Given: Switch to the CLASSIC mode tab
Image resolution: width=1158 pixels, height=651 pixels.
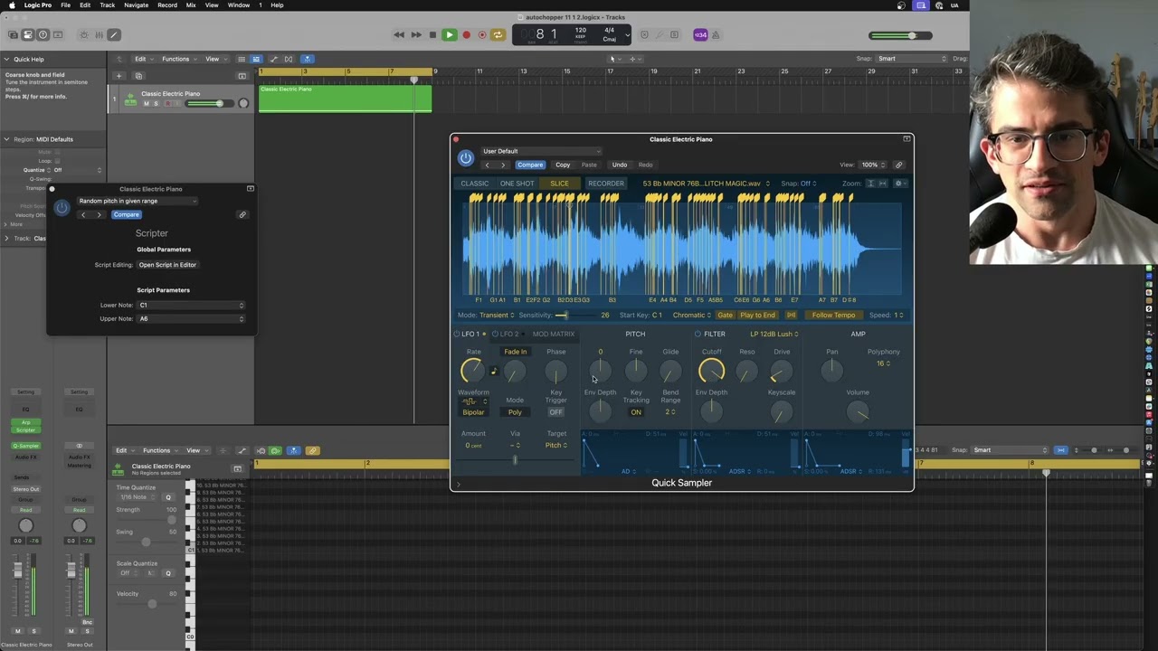Looking at the screenshot, I should pyautogui.click(x=474, y=184).
